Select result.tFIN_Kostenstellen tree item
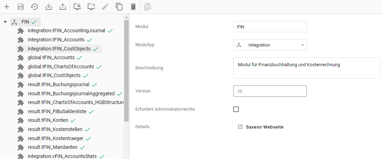Viewport: 383px width, 159px height. (x=55, y=129)
